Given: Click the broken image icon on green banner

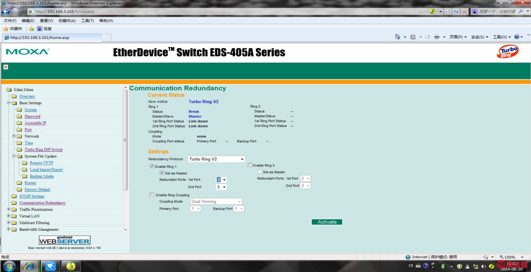Looking at the screenshot, I should point(6,67).
